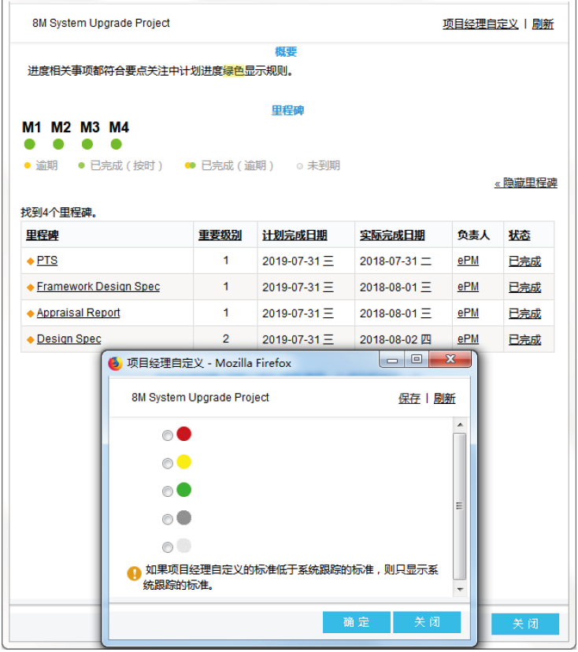
Task: Click the blue 里程碑 section heading
Action: [287, 110]
